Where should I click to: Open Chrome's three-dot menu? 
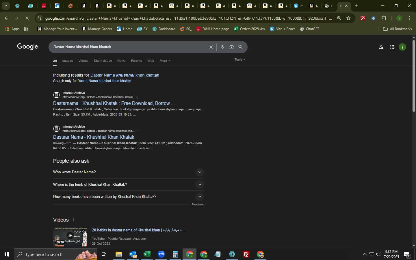point(410,18)
